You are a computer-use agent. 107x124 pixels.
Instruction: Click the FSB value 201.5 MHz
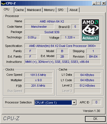click(39, 86)
